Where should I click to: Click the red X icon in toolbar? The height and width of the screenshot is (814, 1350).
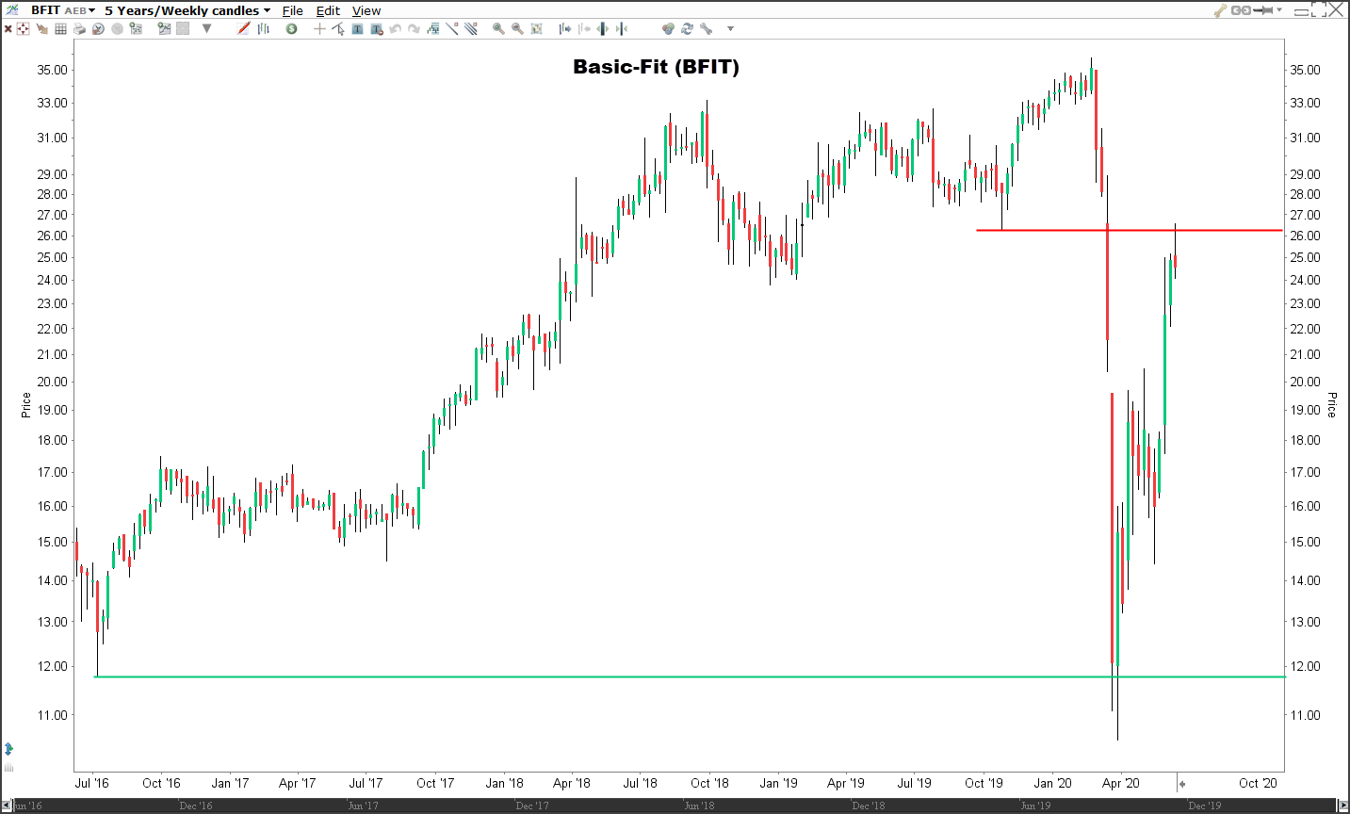click(x=8, y=29)
